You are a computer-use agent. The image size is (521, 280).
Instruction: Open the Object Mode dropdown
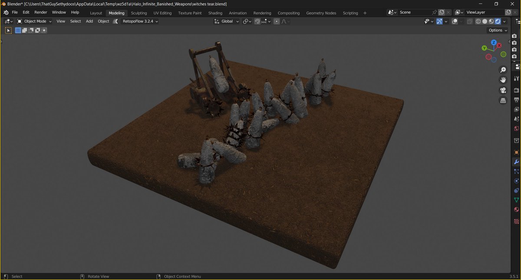pos(34,21)
